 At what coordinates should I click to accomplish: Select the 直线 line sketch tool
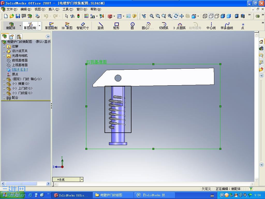tap(101, 26)
